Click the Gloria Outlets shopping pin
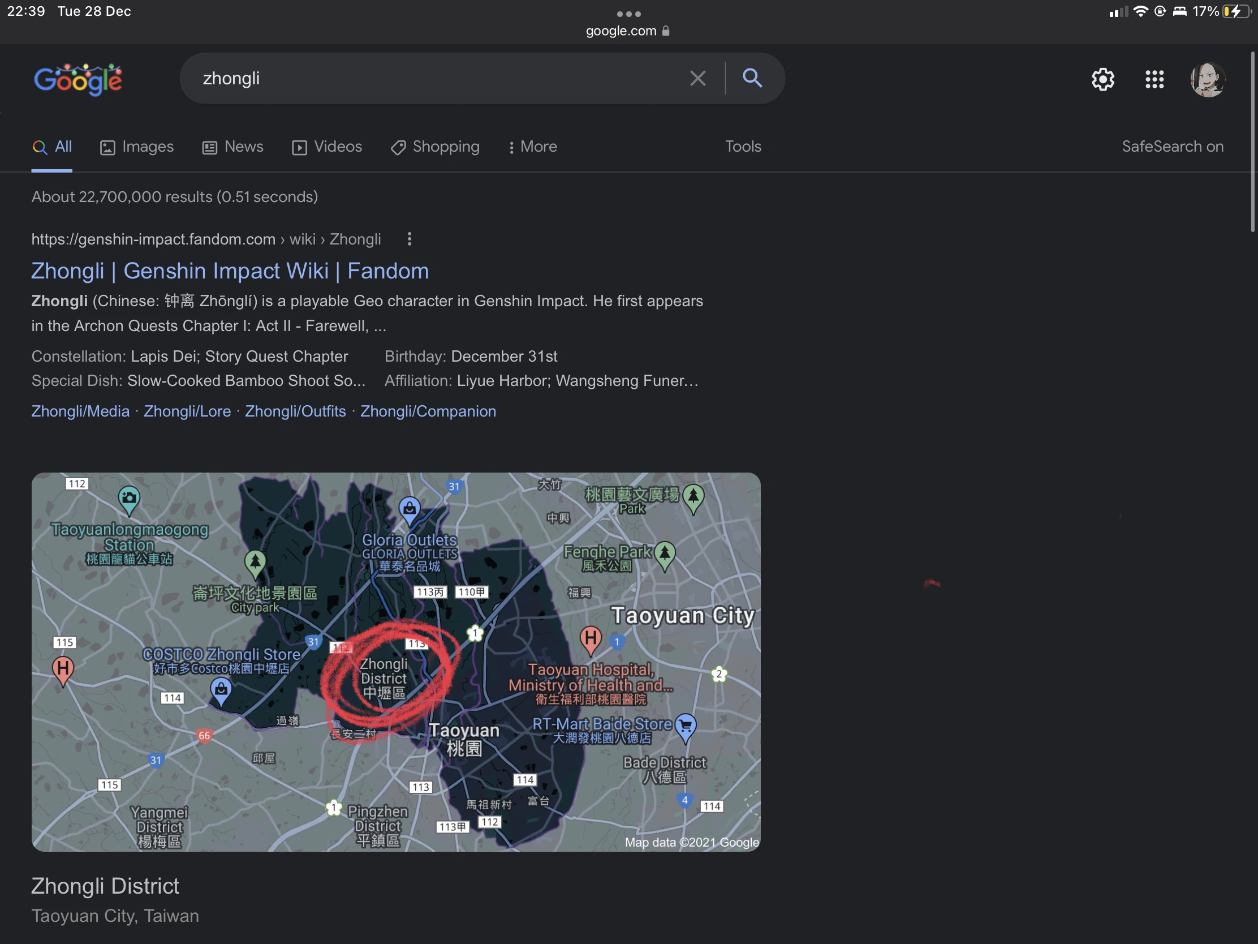 coord(410,509)
